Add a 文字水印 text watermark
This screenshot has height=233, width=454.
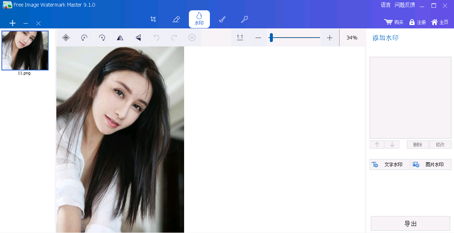coord(390,164)
